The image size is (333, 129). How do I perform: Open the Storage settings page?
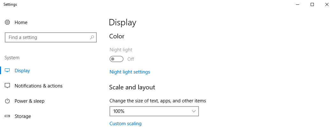pos(23,116)
